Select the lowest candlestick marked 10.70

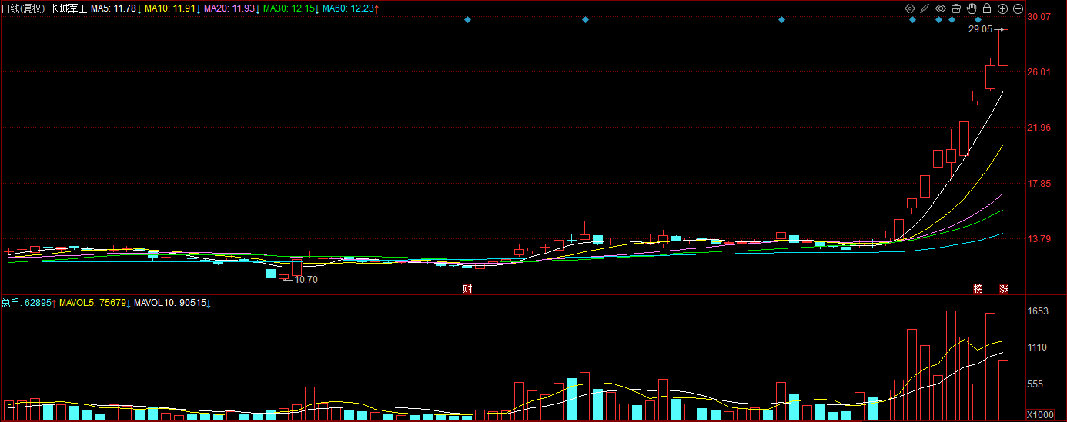click(283, 277)
